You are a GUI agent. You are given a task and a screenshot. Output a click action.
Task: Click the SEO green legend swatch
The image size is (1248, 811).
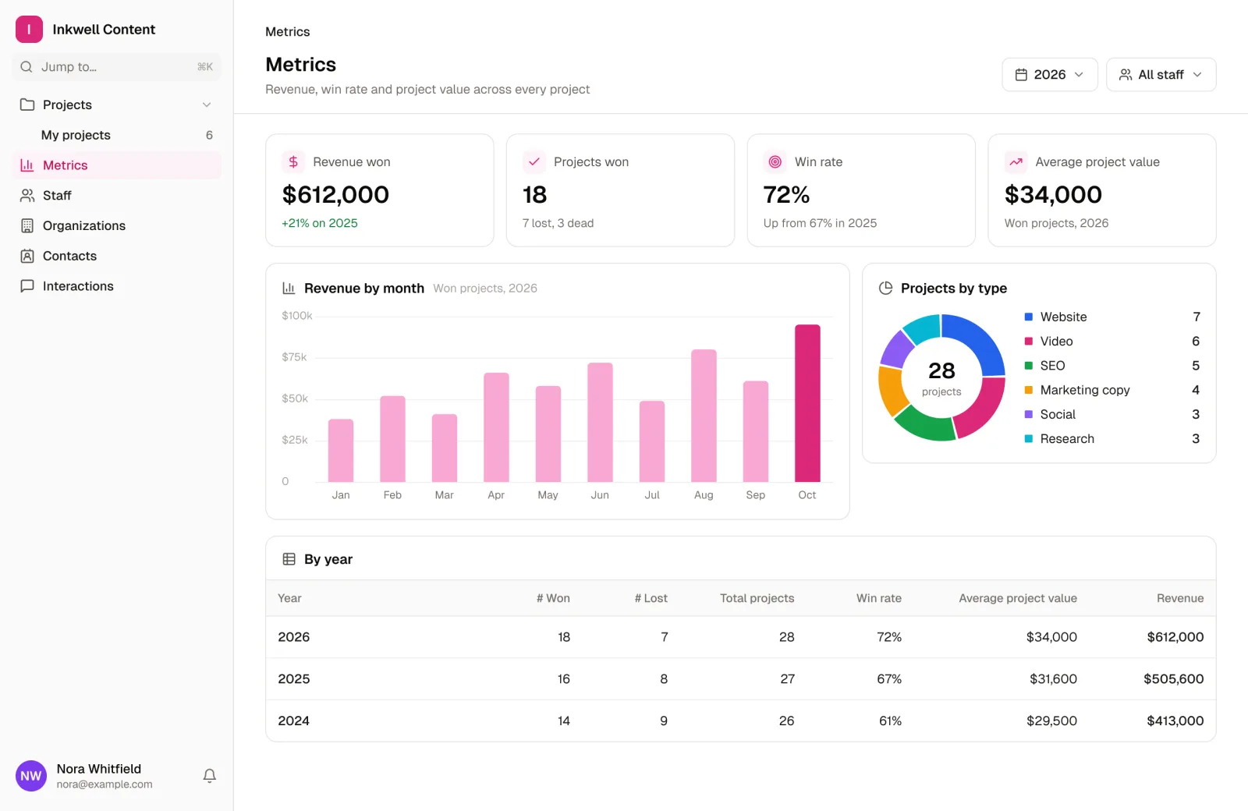(1029, 366)
